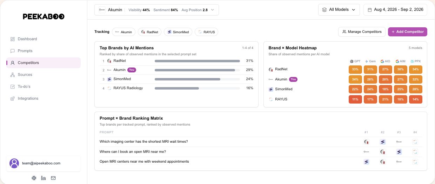Viewport: 435px width, 184px height.
Task: Click the 'You' badge in Top Brands list
Action: point(132,70)
